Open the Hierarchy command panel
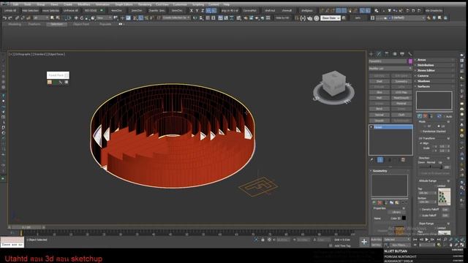This screenshot has height=263, width=468. [387, 53]
